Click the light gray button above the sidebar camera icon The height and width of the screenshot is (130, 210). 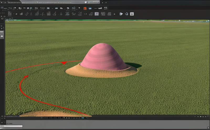tap(2, 32)
